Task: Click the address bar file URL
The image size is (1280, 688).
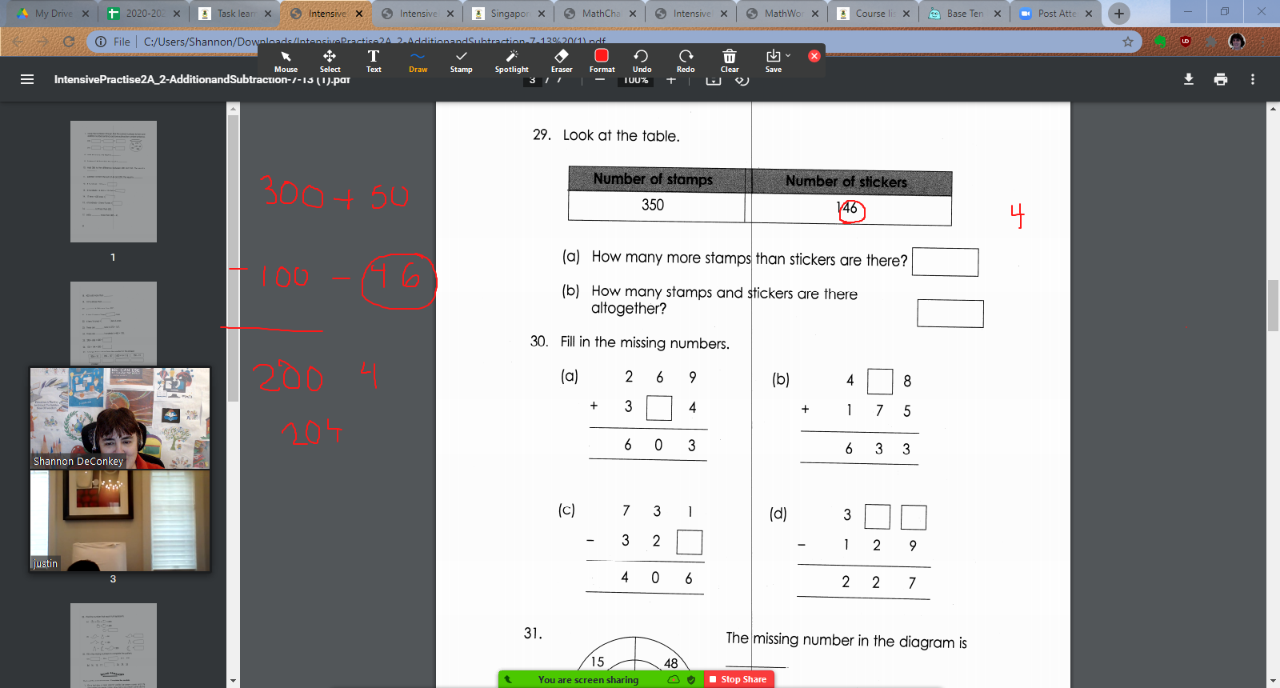Action: 374,42
